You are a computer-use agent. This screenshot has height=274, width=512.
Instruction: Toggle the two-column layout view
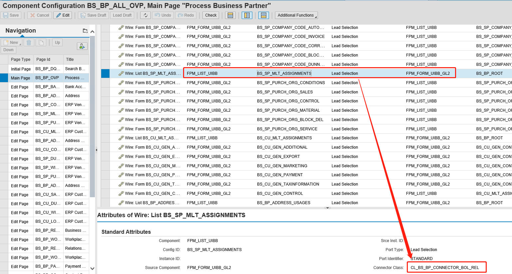pyautogui.click(x=247, y=15)
